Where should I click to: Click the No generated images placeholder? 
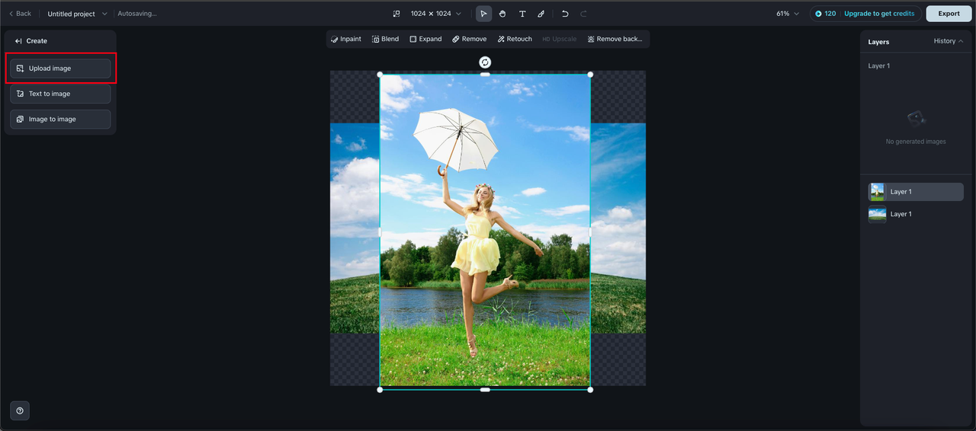pyautogui.click(x=916, y=128)
